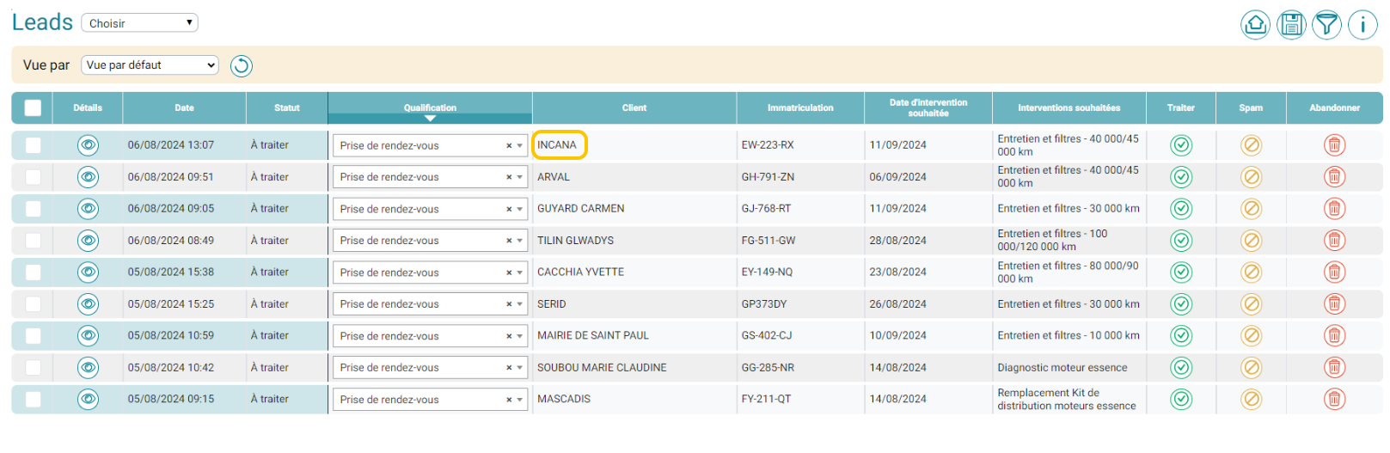Click client name MAIRIE DE SAINT PAUL
Screen dimensions: 1390x453
pyautogui.click(x=593, y=336)
